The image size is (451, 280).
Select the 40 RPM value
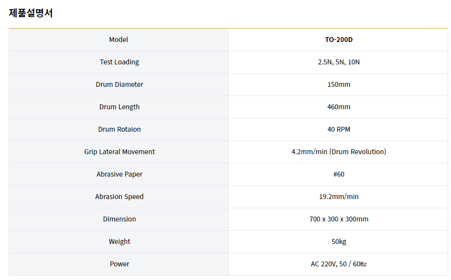338,129
